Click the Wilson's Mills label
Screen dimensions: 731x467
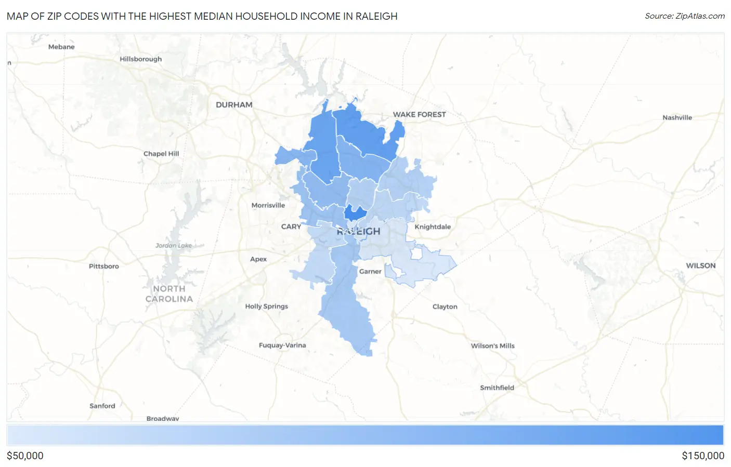click(493, 346)
